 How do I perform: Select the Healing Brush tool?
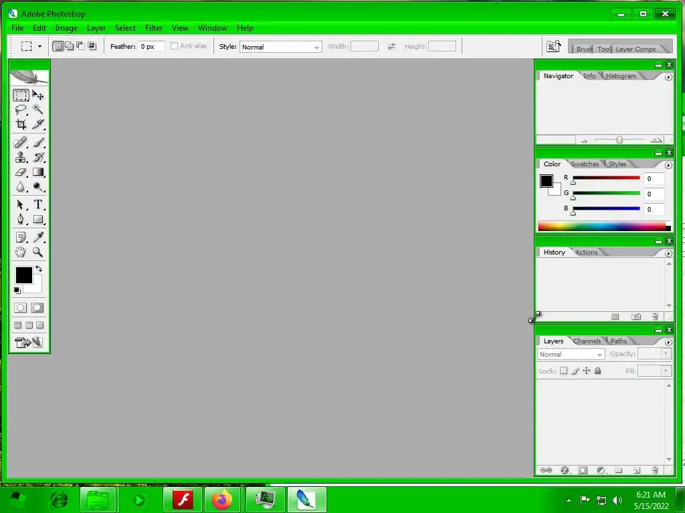click(21, 143)
